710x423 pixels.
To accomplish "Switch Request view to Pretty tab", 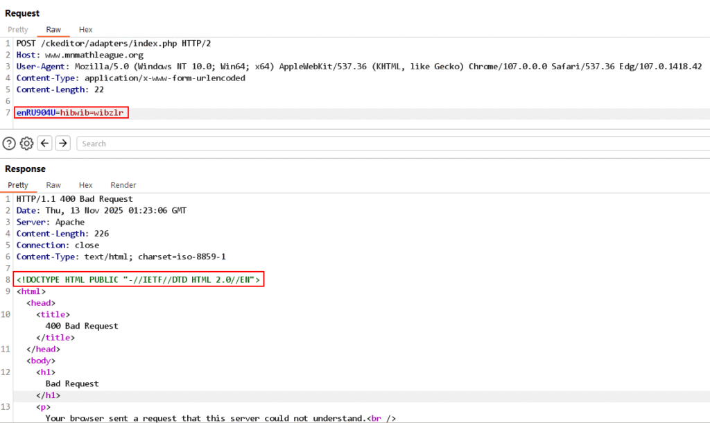I will click(x=18, y=30).
